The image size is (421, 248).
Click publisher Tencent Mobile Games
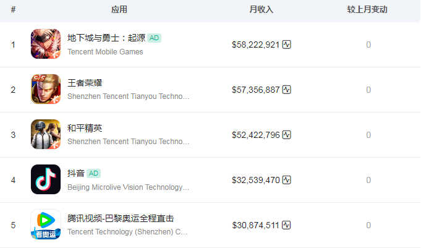click(x=105, y=52)
